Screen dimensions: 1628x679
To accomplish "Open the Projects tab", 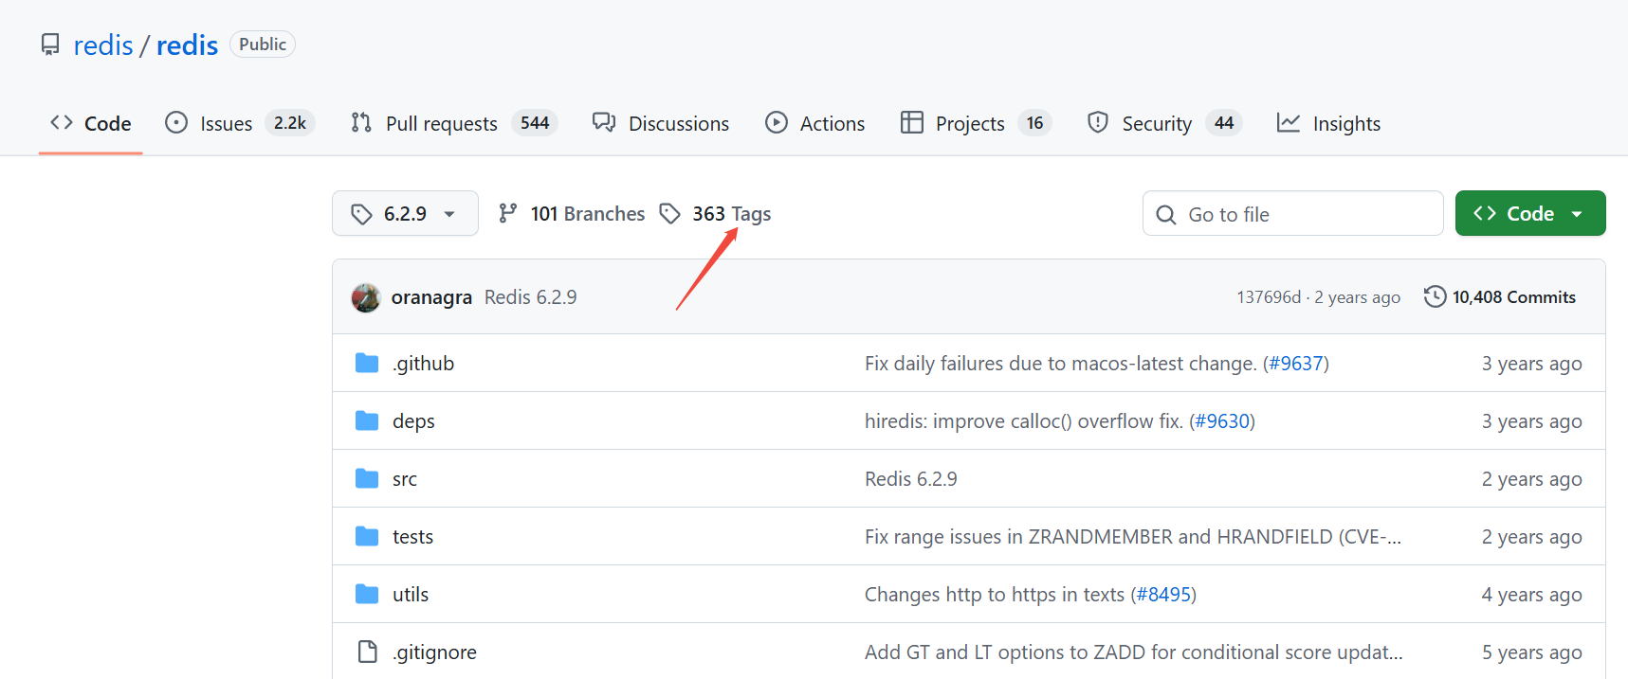I will coord(976,123).
